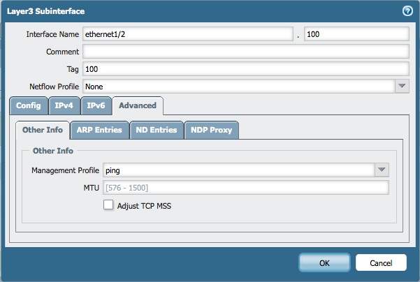
Task: Enable the Adjust TCP MSS checkbox
Action: tap(108, 205)
